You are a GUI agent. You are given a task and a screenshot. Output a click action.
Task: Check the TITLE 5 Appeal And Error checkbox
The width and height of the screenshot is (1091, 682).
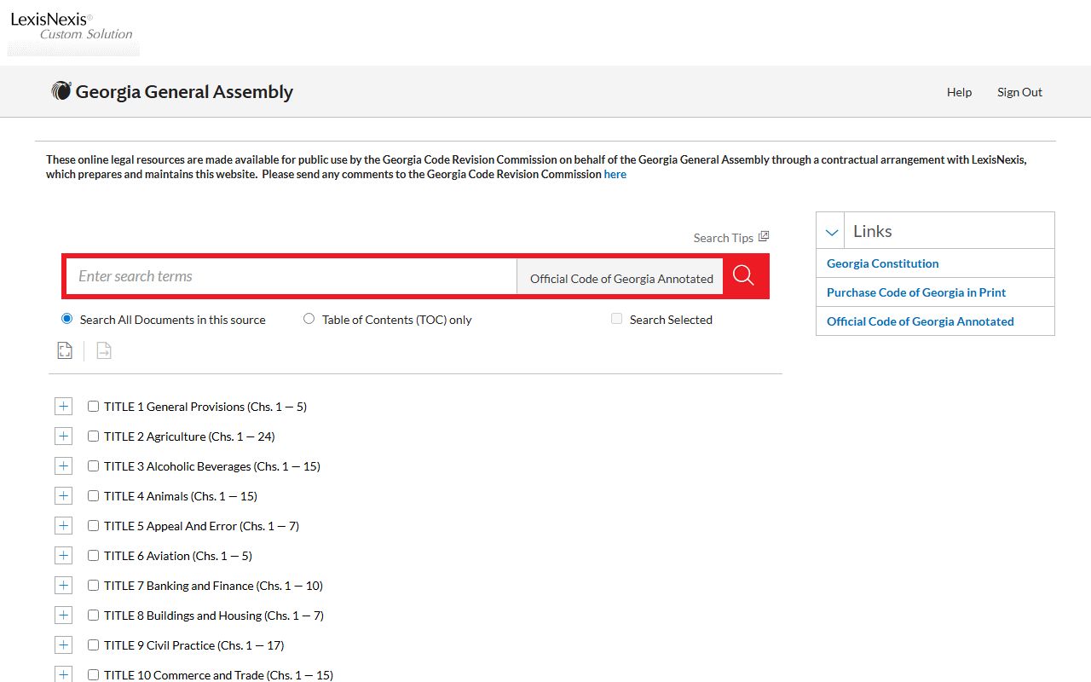94,526
